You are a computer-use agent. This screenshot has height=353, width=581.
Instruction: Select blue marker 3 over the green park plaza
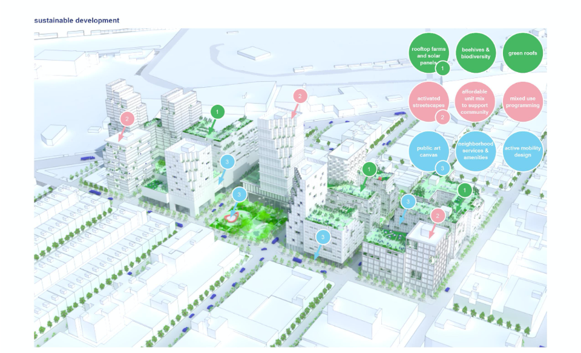point(240,194)
